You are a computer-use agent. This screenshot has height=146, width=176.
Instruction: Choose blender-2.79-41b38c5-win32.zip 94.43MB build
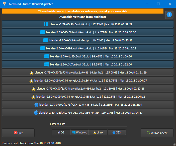click(x=88, y=56)
